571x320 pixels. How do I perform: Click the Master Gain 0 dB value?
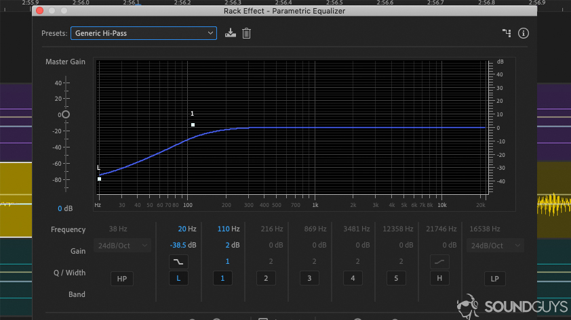click(65, 208)
